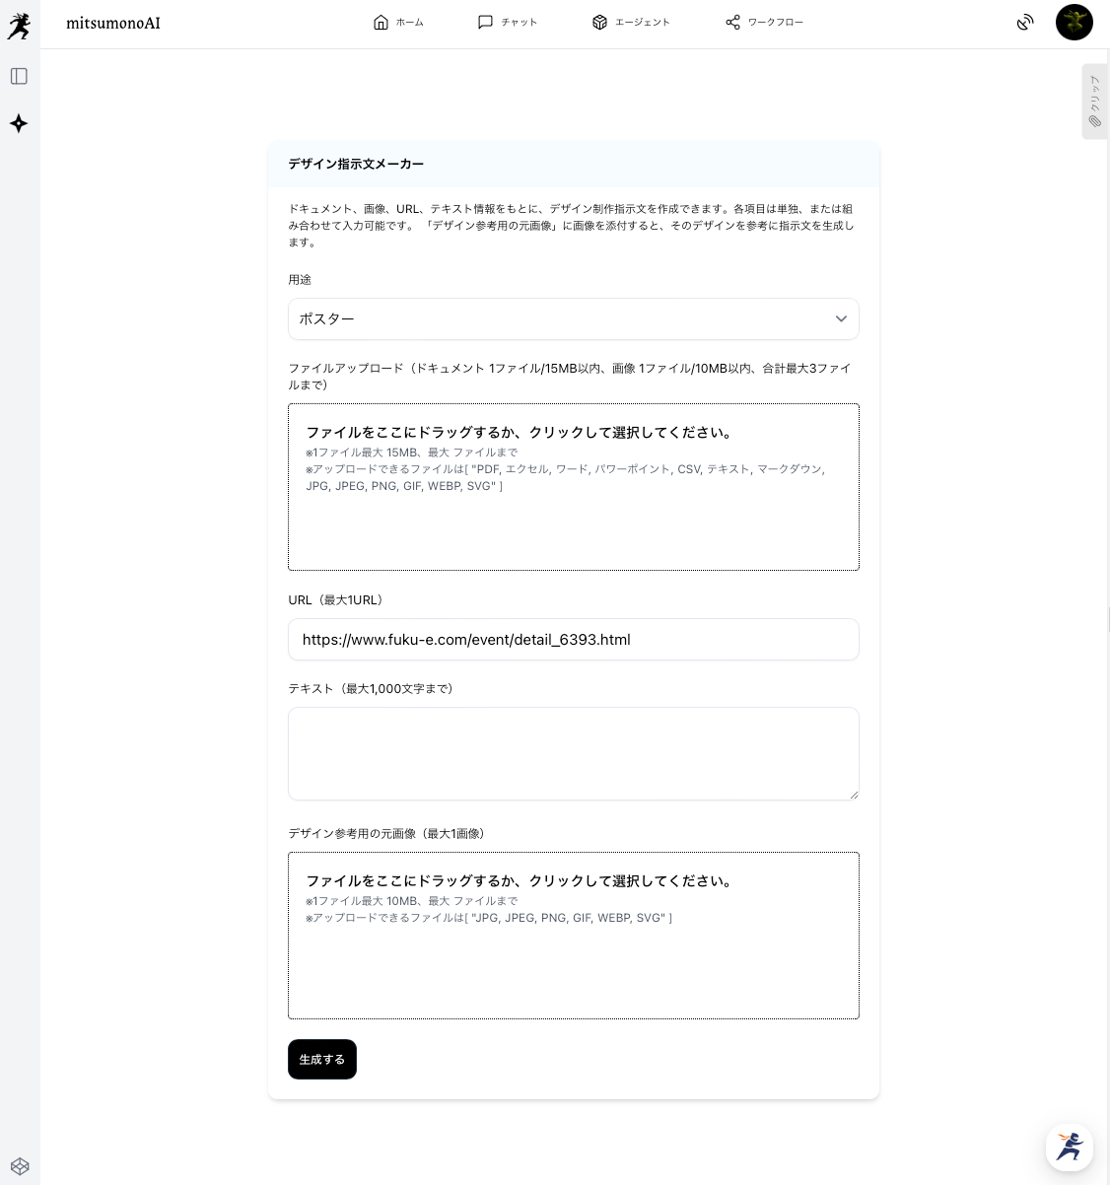Open the クリップ side tab
This screenshot has height=1185, width=1110.
pyautogui.click(x=1094, y=102)
